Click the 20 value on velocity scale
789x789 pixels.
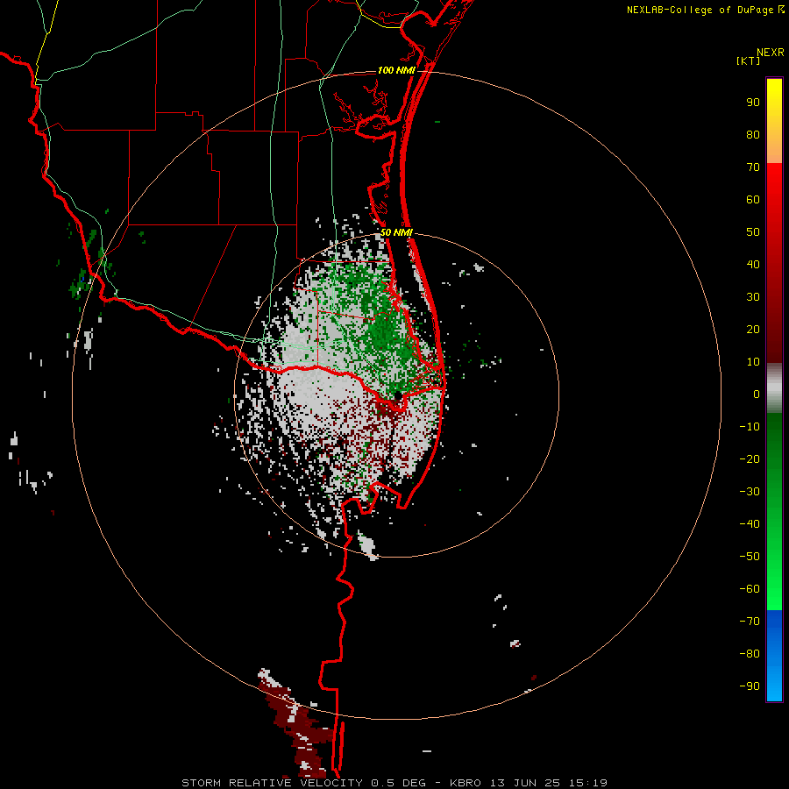(753, 330)
